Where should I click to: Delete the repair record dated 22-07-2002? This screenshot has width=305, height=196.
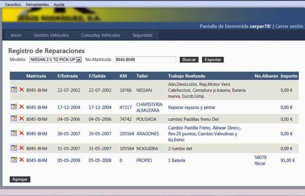click(x=21, y=90)
